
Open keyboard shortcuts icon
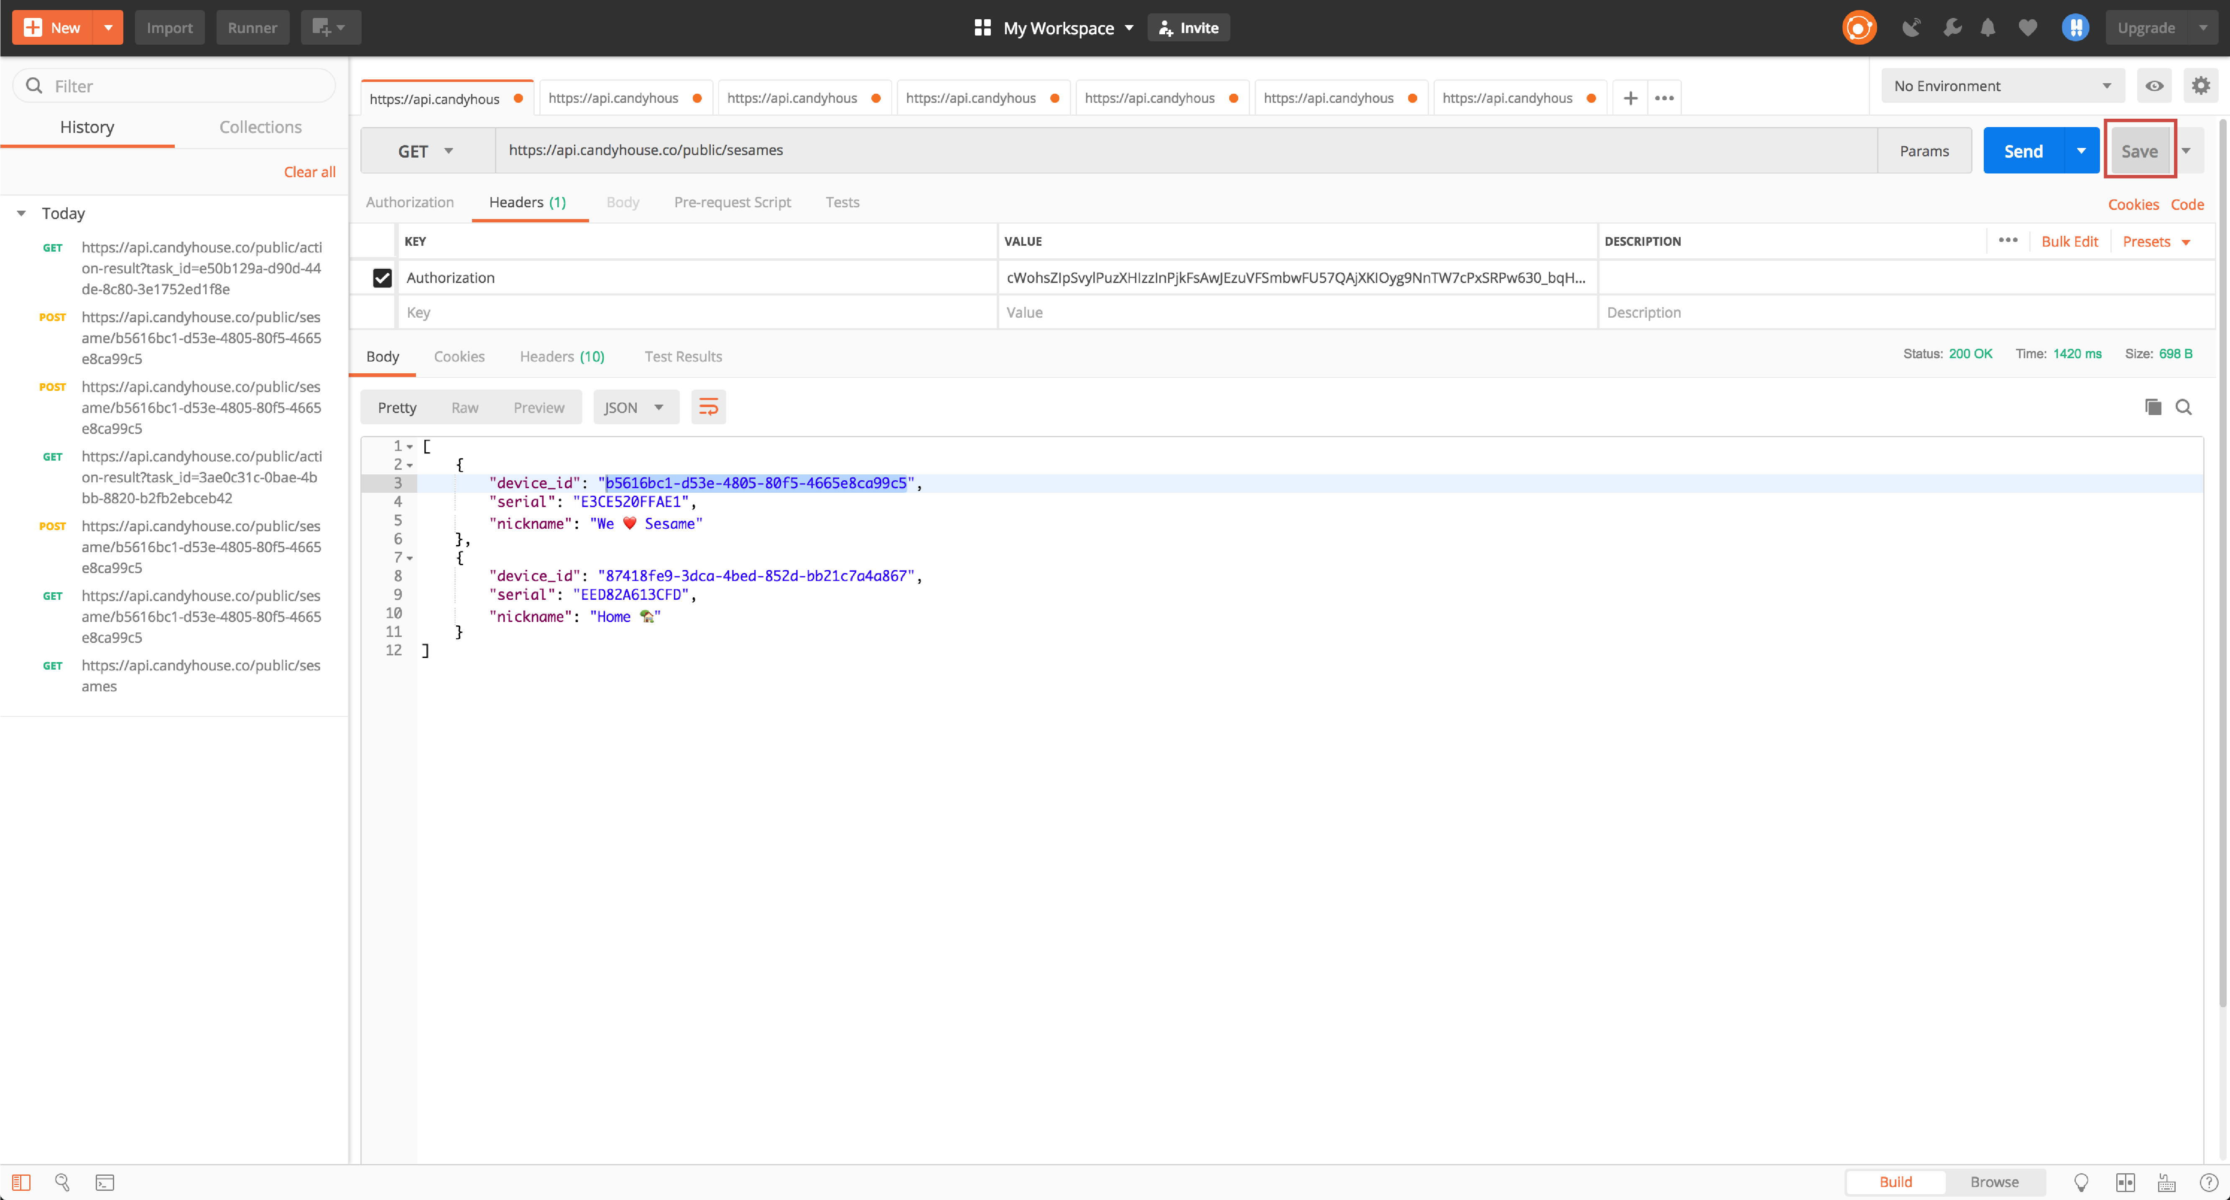pos(2167,1182)
